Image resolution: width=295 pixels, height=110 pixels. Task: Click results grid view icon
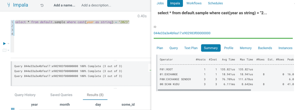click(x=13, y=109)
